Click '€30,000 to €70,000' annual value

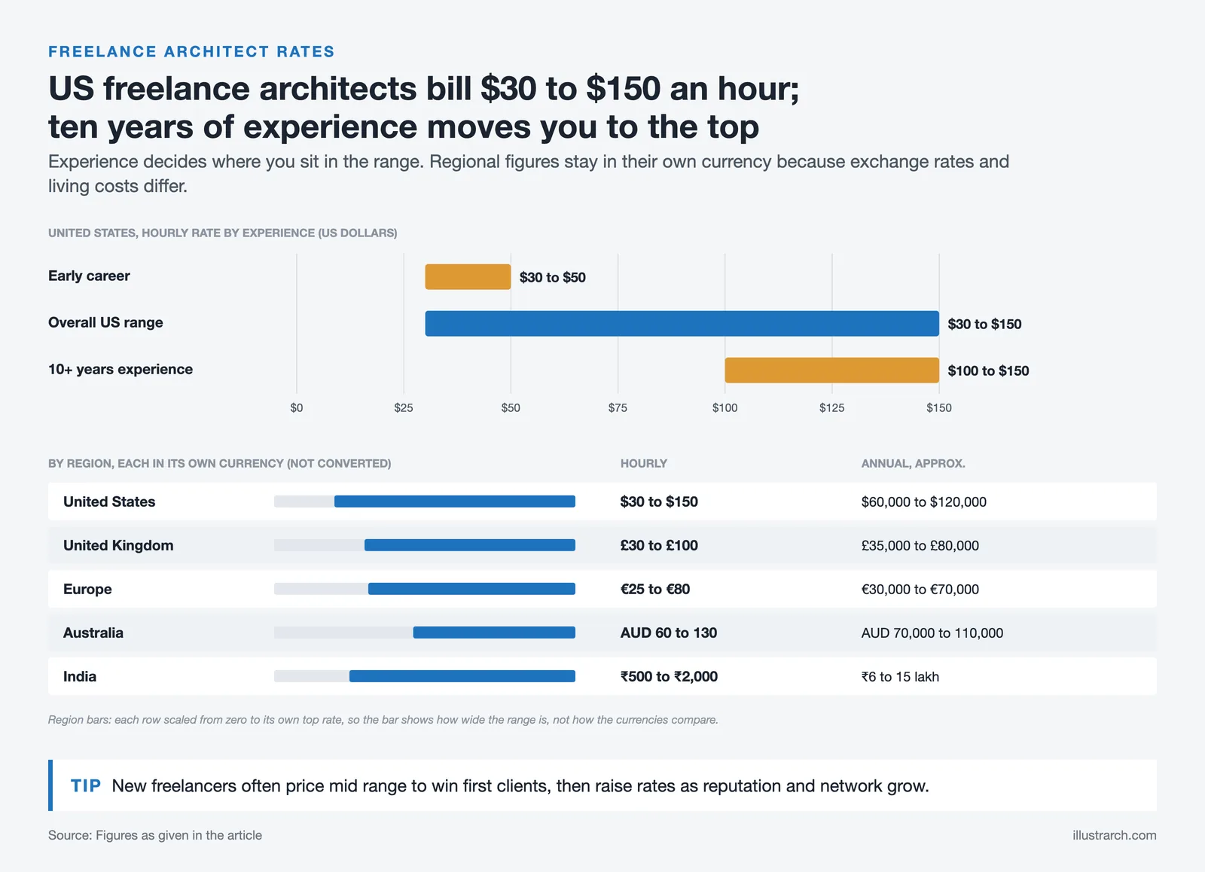coord(920,589)
